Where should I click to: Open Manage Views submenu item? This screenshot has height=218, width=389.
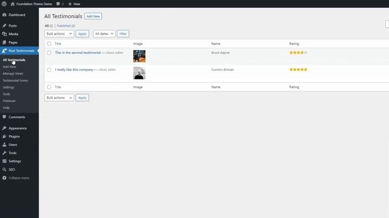coord(13,73)
